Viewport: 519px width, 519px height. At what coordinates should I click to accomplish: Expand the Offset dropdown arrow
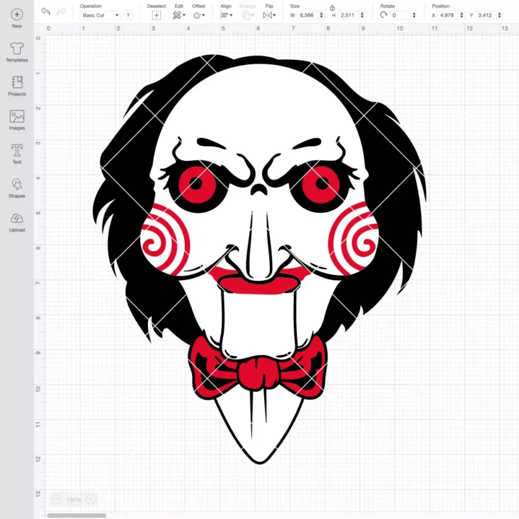point(204,15)
